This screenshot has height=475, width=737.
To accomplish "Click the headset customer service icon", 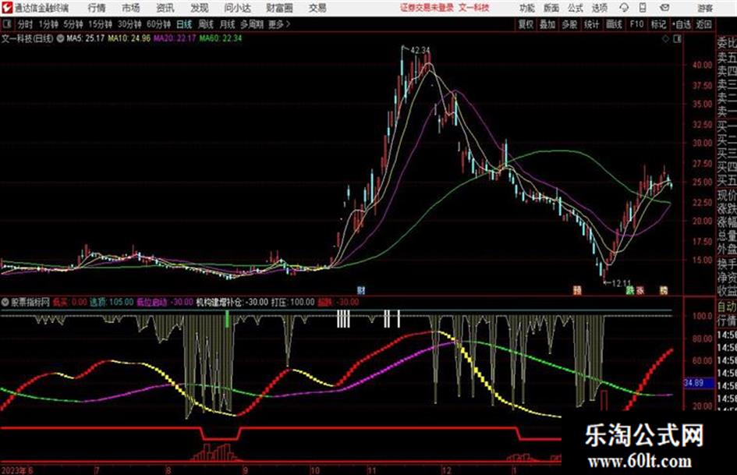I will point(624,8).
